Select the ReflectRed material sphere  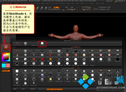[42, 60]
